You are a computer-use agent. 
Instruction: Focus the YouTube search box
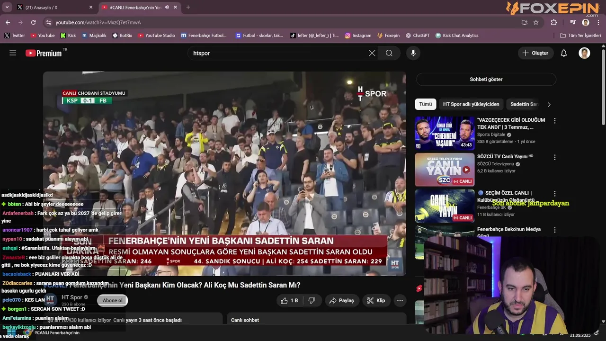[x=279, y=53]
